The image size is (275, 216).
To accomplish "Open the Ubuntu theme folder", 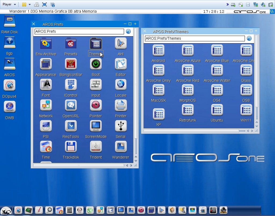I will [x=217, y=110].
